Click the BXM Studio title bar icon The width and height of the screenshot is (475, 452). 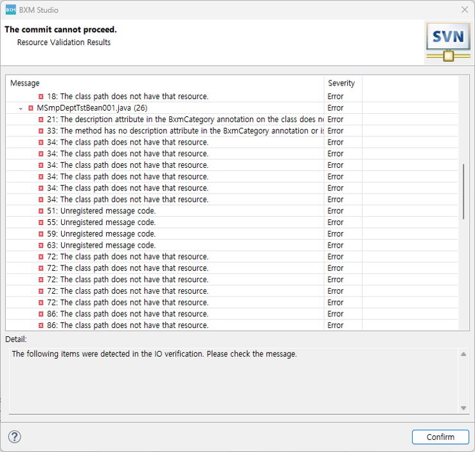point(10,10)
